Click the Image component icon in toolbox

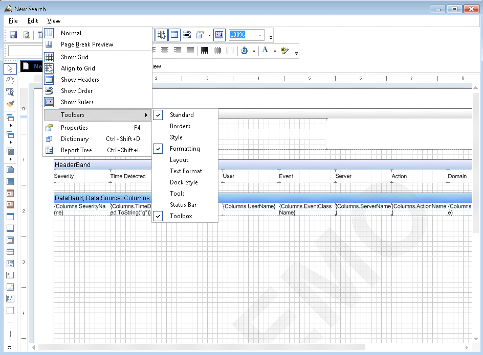pos(10,287)
